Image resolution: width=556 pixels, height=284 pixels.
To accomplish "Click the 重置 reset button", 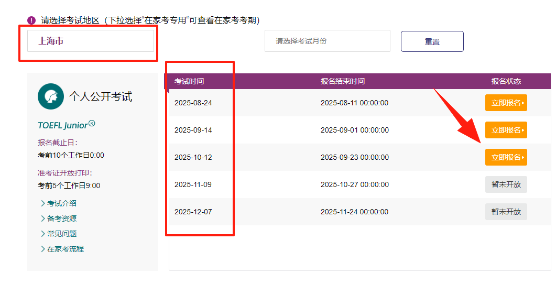I will point(432,41).
